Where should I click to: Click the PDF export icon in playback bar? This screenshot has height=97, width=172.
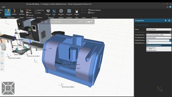87,22
